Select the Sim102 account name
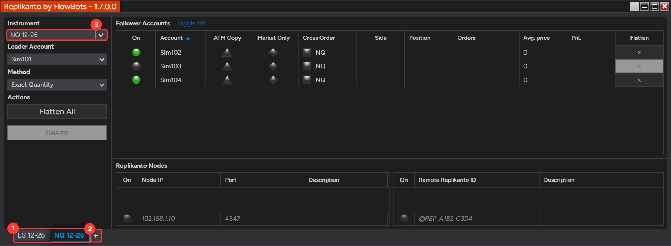 point(171,53)
